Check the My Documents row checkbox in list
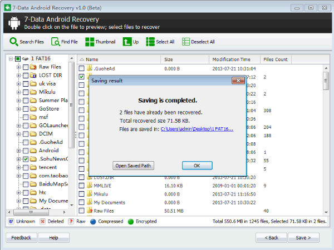Viewport: 334px width, 250px height. click(x=81, y=202)
